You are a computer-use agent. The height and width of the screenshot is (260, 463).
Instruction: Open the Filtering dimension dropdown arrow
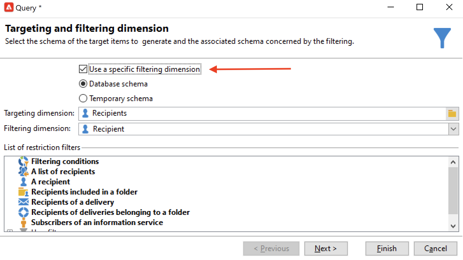[453, 129]
